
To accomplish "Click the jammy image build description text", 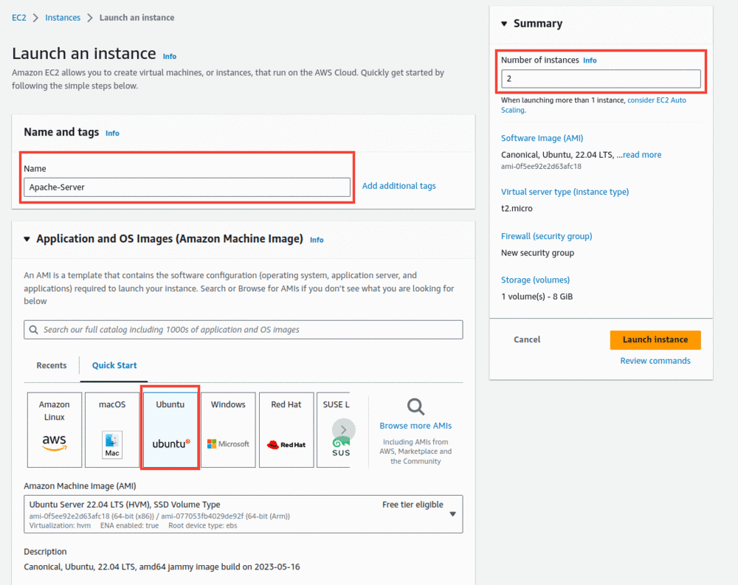I will (x=162, y=567).
